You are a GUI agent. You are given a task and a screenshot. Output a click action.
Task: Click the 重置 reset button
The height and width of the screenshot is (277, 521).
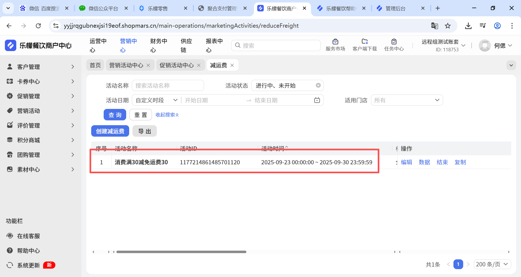[x=141, y=115]
